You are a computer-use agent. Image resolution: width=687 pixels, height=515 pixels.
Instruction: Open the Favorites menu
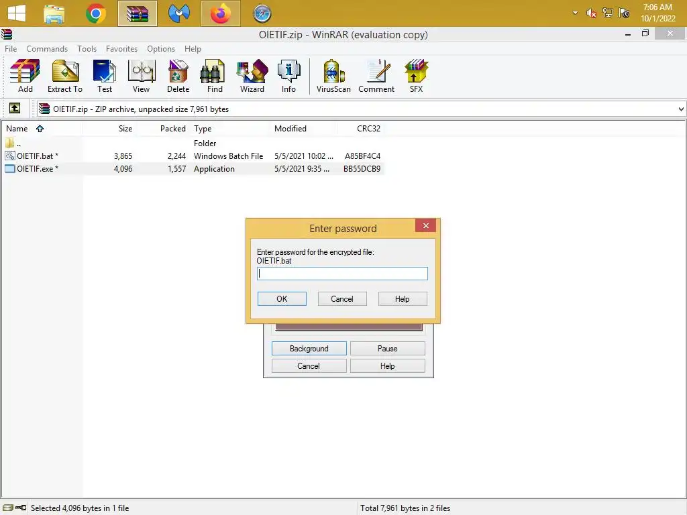point(121,48)
